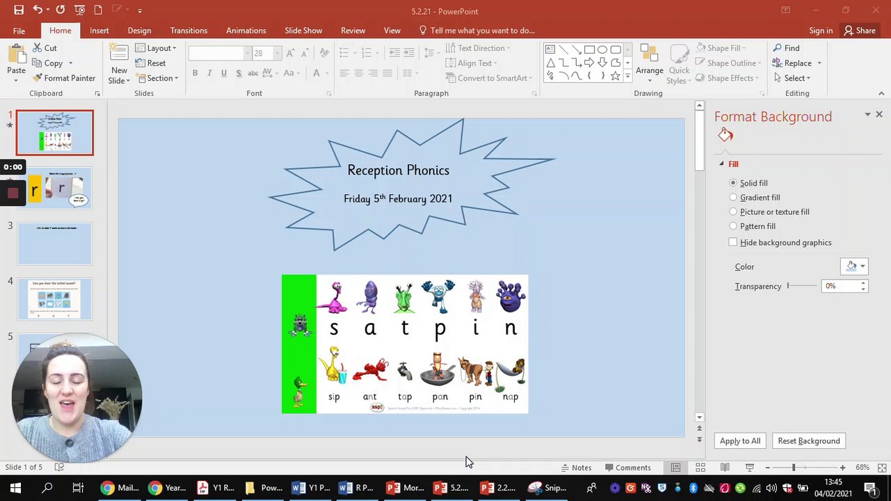
Task: Zoom in with the plus button
Action: tap(842, 468)
